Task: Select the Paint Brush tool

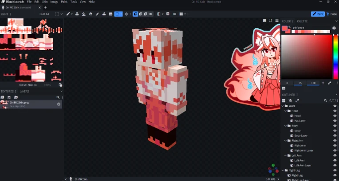Action: pos(68,14)
